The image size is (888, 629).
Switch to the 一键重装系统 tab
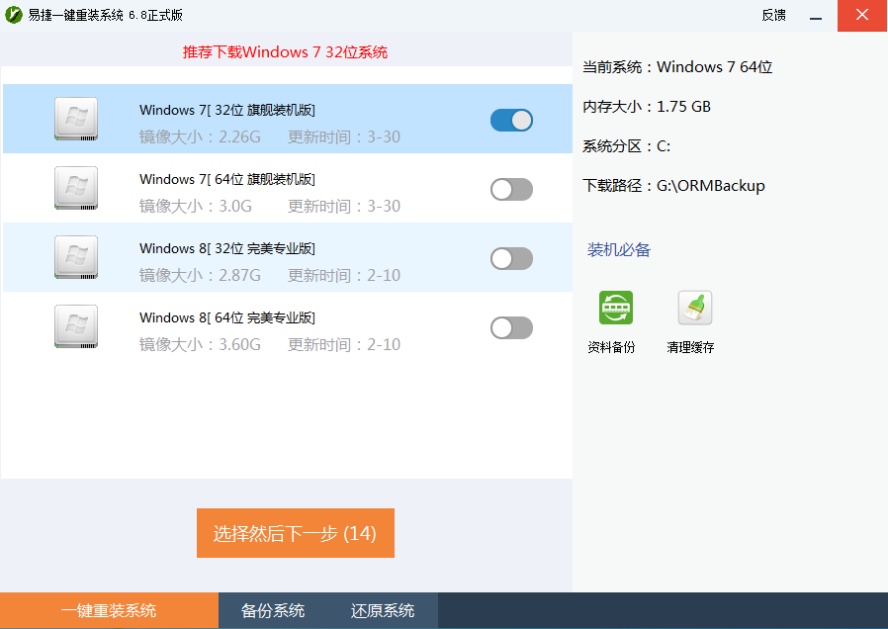pyautogui.click(x=110, y=610)
